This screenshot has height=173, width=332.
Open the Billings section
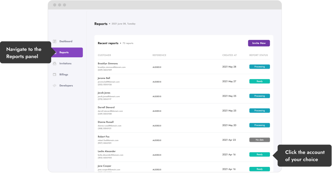point(64,75)
